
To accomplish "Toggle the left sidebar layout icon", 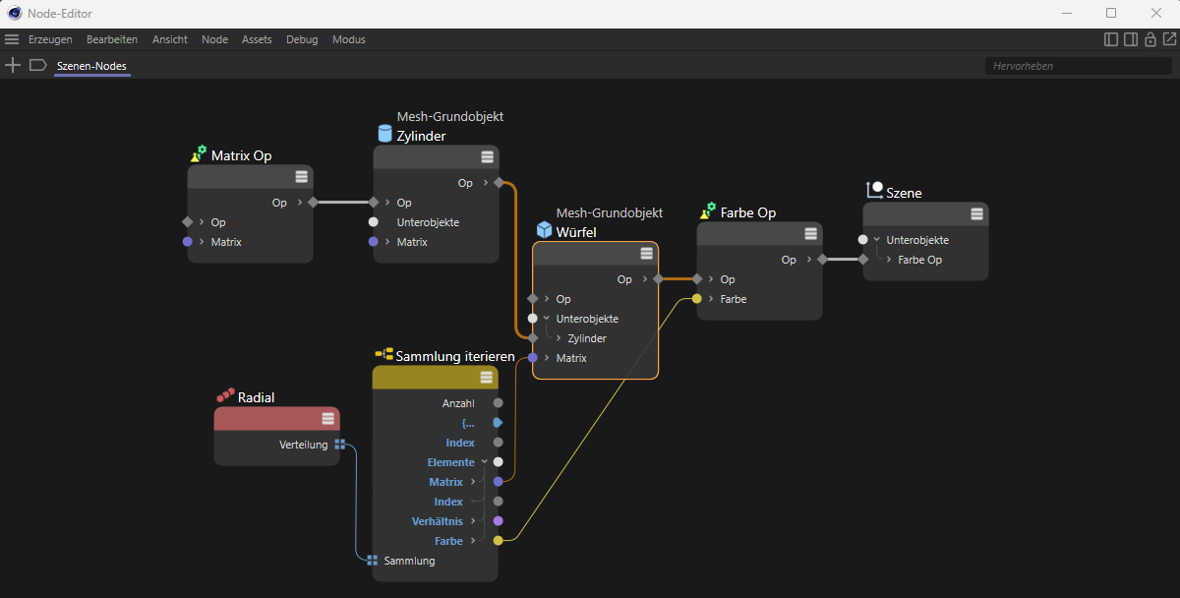I will (x=1111, y=39).
